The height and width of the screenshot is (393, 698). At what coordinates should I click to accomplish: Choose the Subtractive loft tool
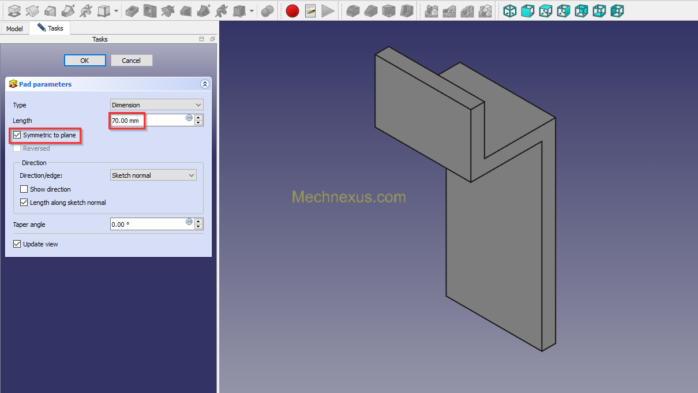[x=186, y=10]
